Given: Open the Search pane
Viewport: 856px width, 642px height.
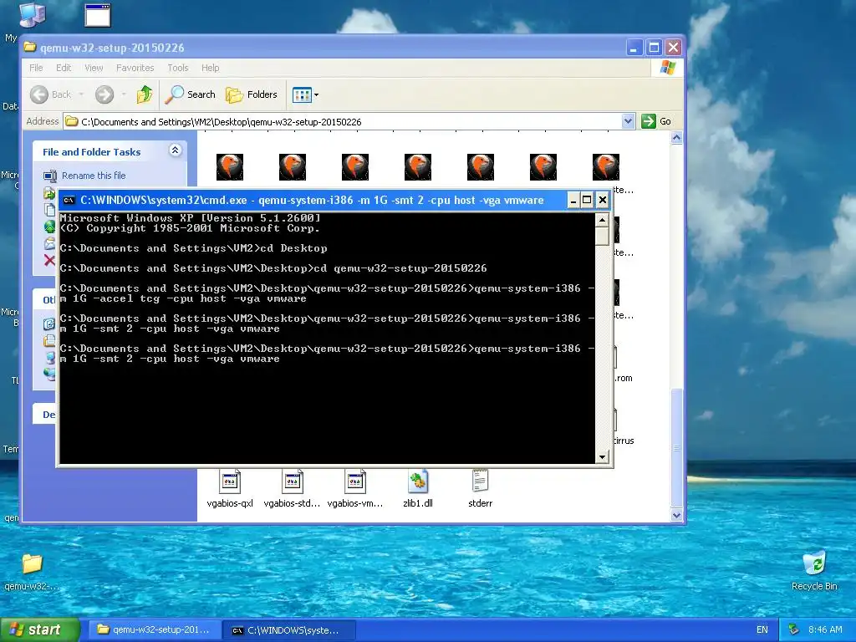Looking at the screenshot, I should coord(191,94).
